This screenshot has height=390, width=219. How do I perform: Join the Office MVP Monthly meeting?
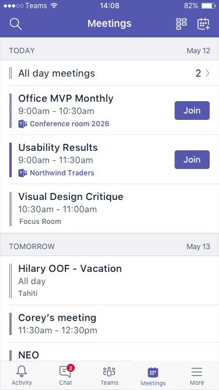(192, 111)
